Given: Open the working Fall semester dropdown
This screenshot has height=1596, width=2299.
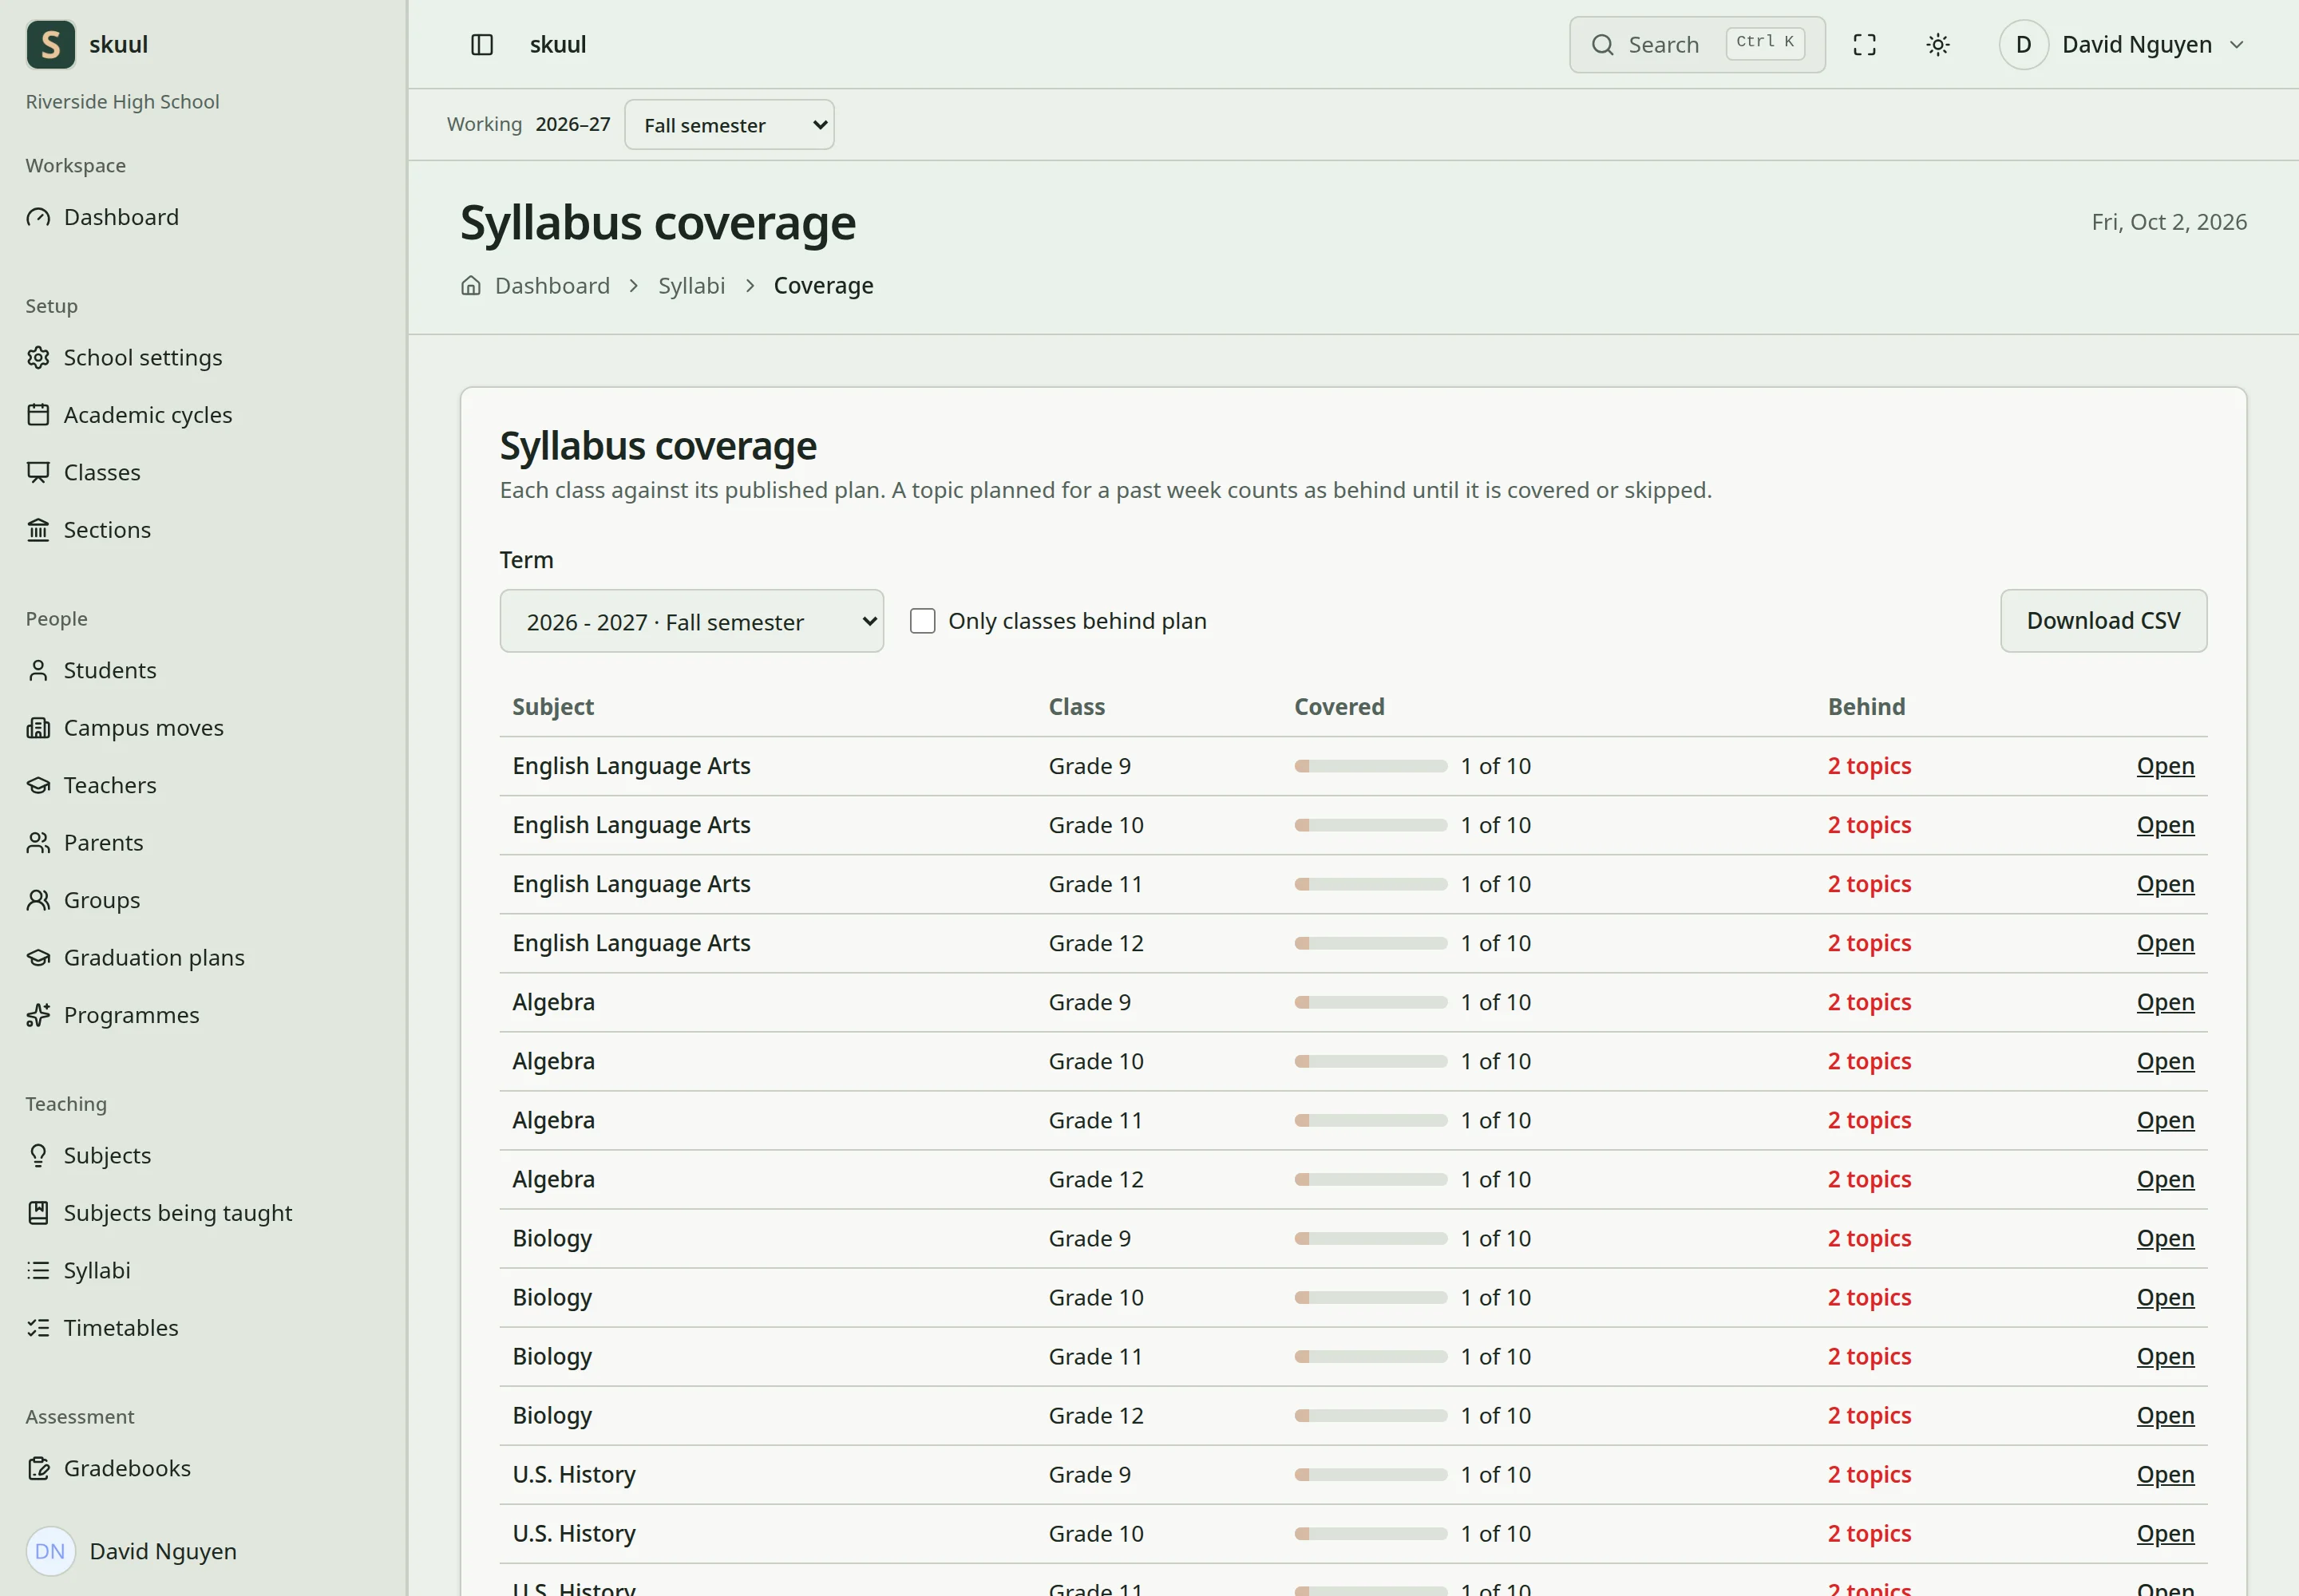Looking at the screenshot, I should coord(730,125).
